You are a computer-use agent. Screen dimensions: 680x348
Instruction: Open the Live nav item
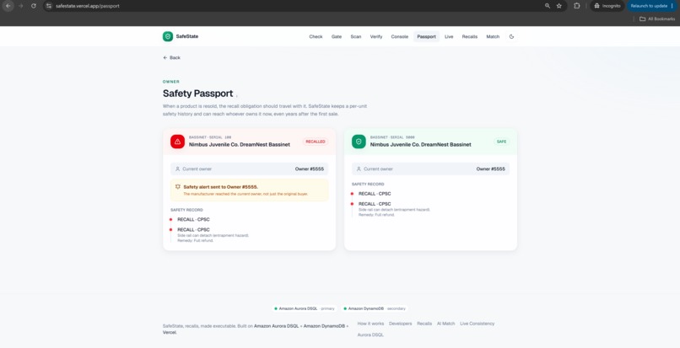(449, 37)
